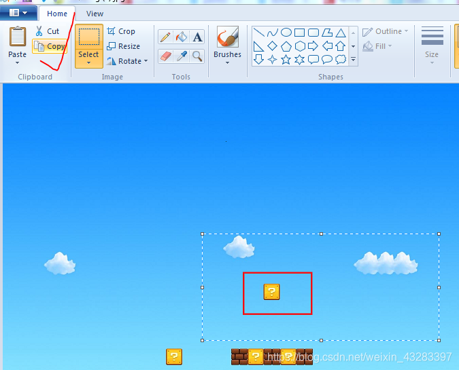The width and height of the screenshot is (459, 370).
Task: Expand the Outline dropdown
Action: (407, 31)
